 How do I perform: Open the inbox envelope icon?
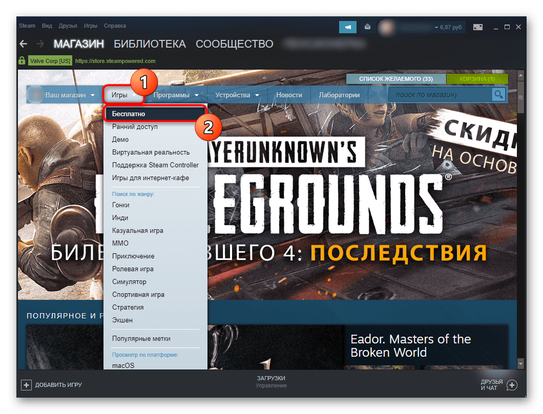[x=367, y=27]
